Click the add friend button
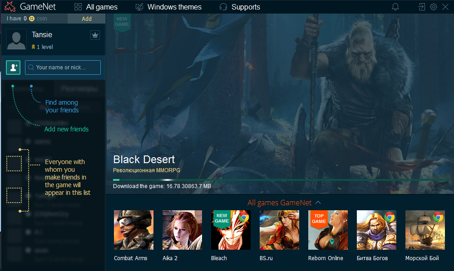Image resolution: width=454 pixels, height=271 pixels. click(13, 68)
